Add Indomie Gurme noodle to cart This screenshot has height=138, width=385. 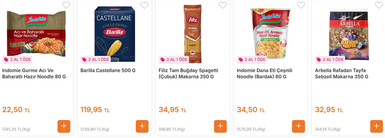click(64, 126)
